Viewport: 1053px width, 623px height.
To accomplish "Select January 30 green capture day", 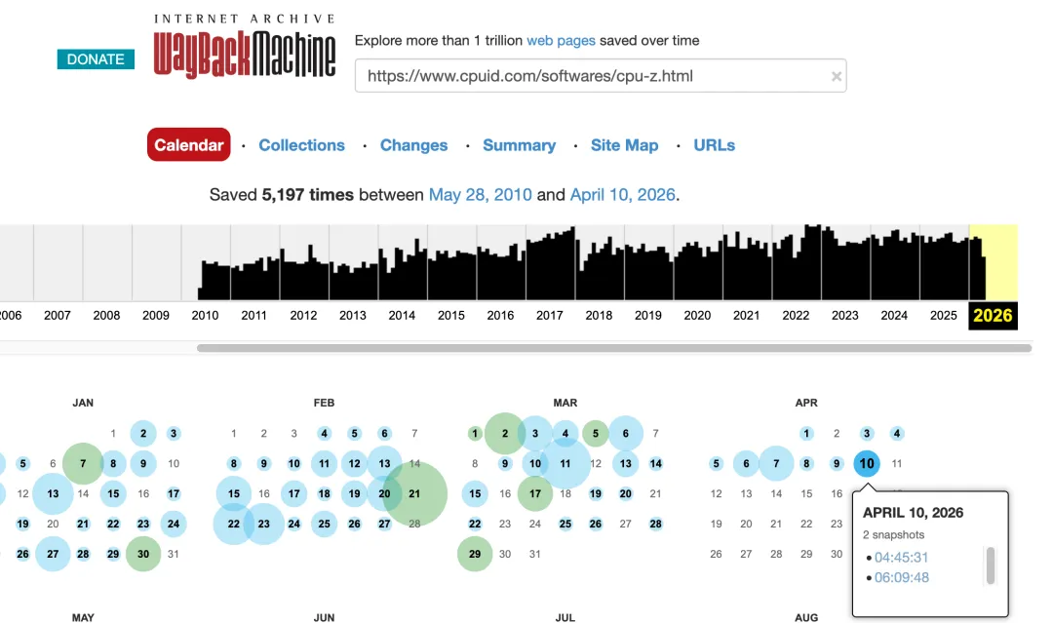I will [143, 554].
